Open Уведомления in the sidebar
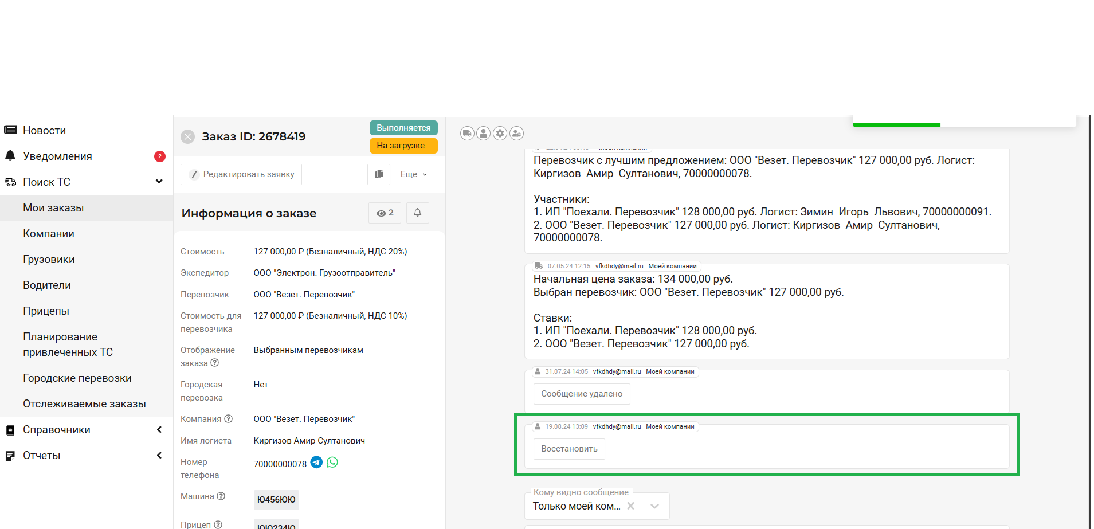 tap(57, 156)
